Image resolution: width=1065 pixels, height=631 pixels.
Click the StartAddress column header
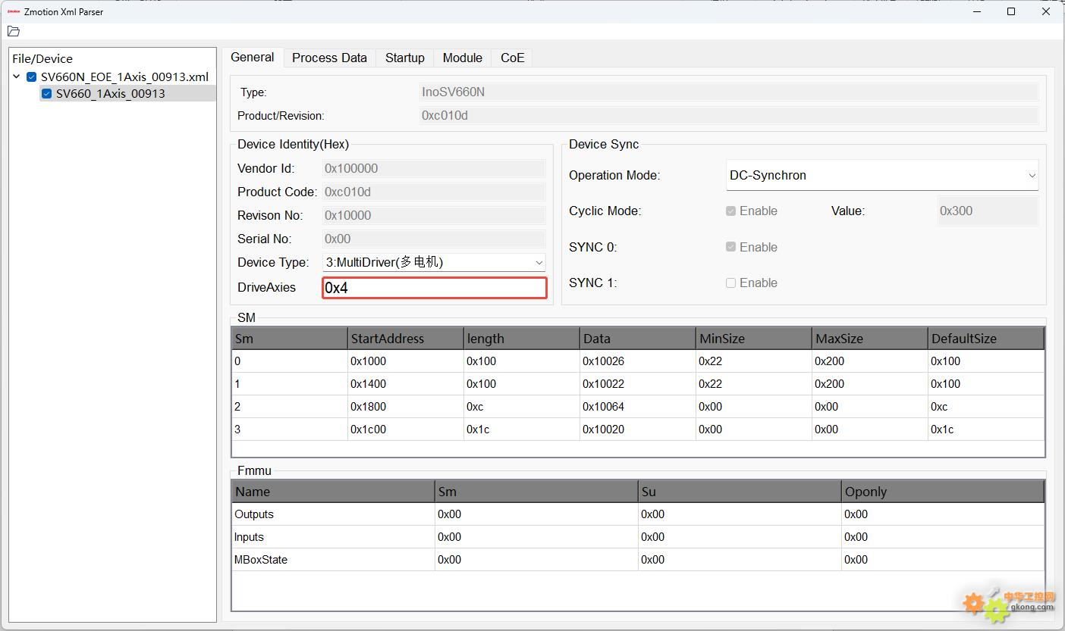(405, 339)
